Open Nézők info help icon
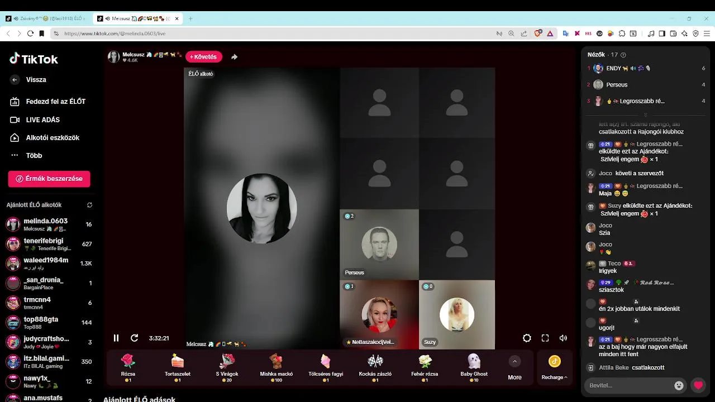The height and width of the screenshot is (402, 715). point(623,55)
